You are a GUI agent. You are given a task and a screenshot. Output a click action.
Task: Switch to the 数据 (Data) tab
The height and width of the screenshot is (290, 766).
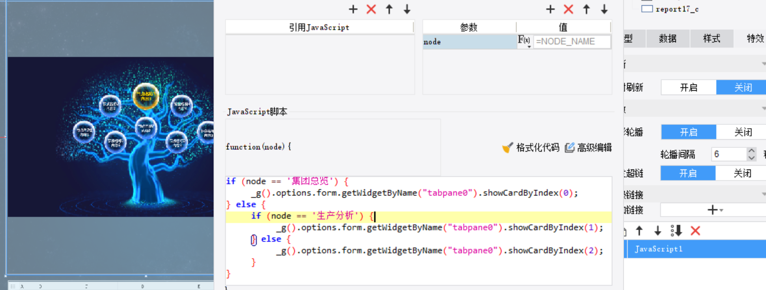(668, 38)
